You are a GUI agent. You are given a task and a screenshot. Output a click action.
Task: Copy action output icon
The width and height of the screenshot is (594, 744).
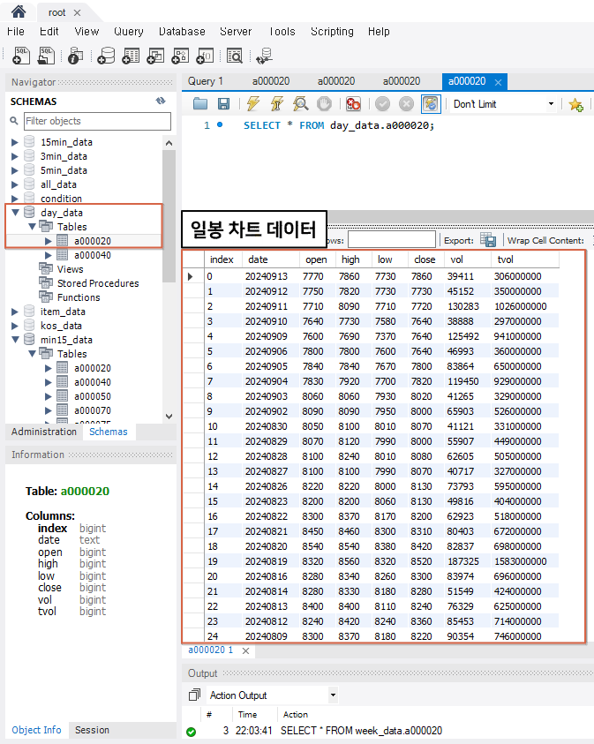[194, 695]
